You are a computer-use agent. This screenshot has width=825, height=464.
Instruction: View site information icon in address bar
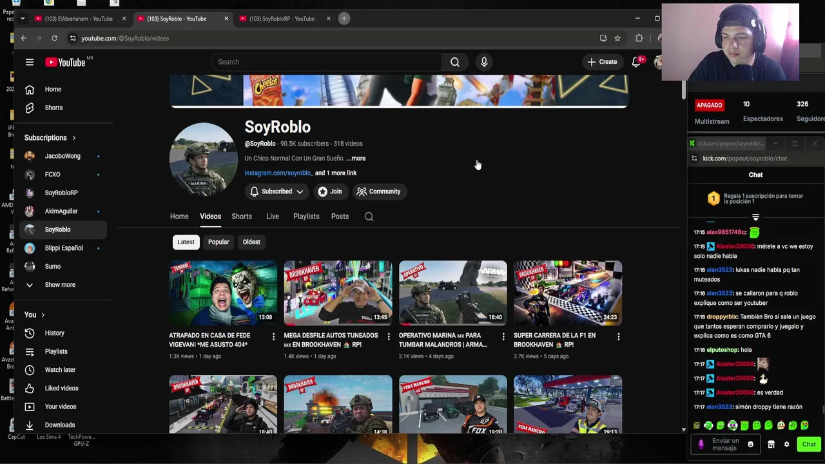tap(73, 38)
